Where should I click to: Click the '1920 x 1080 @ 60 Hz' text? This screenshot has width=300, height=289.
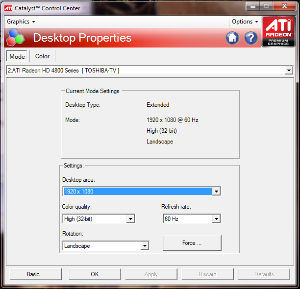pos(173,120)
